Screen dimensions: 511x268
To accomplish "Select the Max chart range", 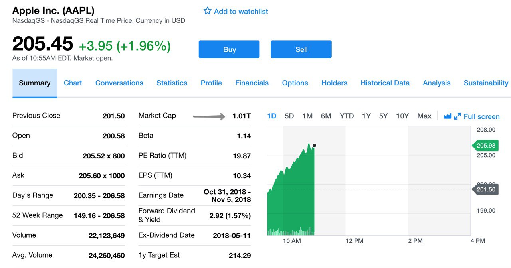I will (x=424, y=116).
